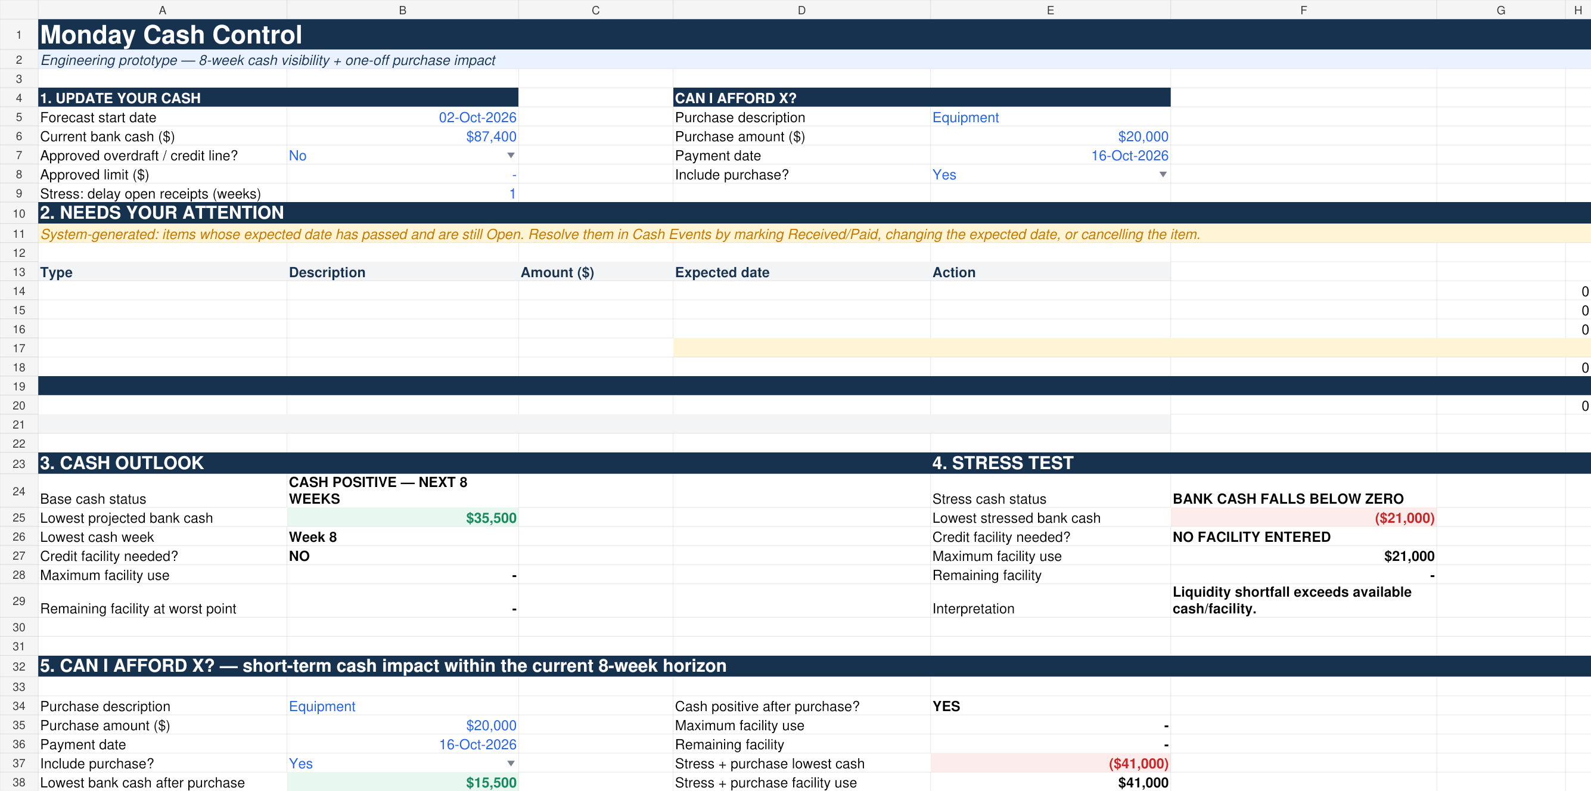
Task: Click the lowest projected cash $35,500
Action: 491,518
